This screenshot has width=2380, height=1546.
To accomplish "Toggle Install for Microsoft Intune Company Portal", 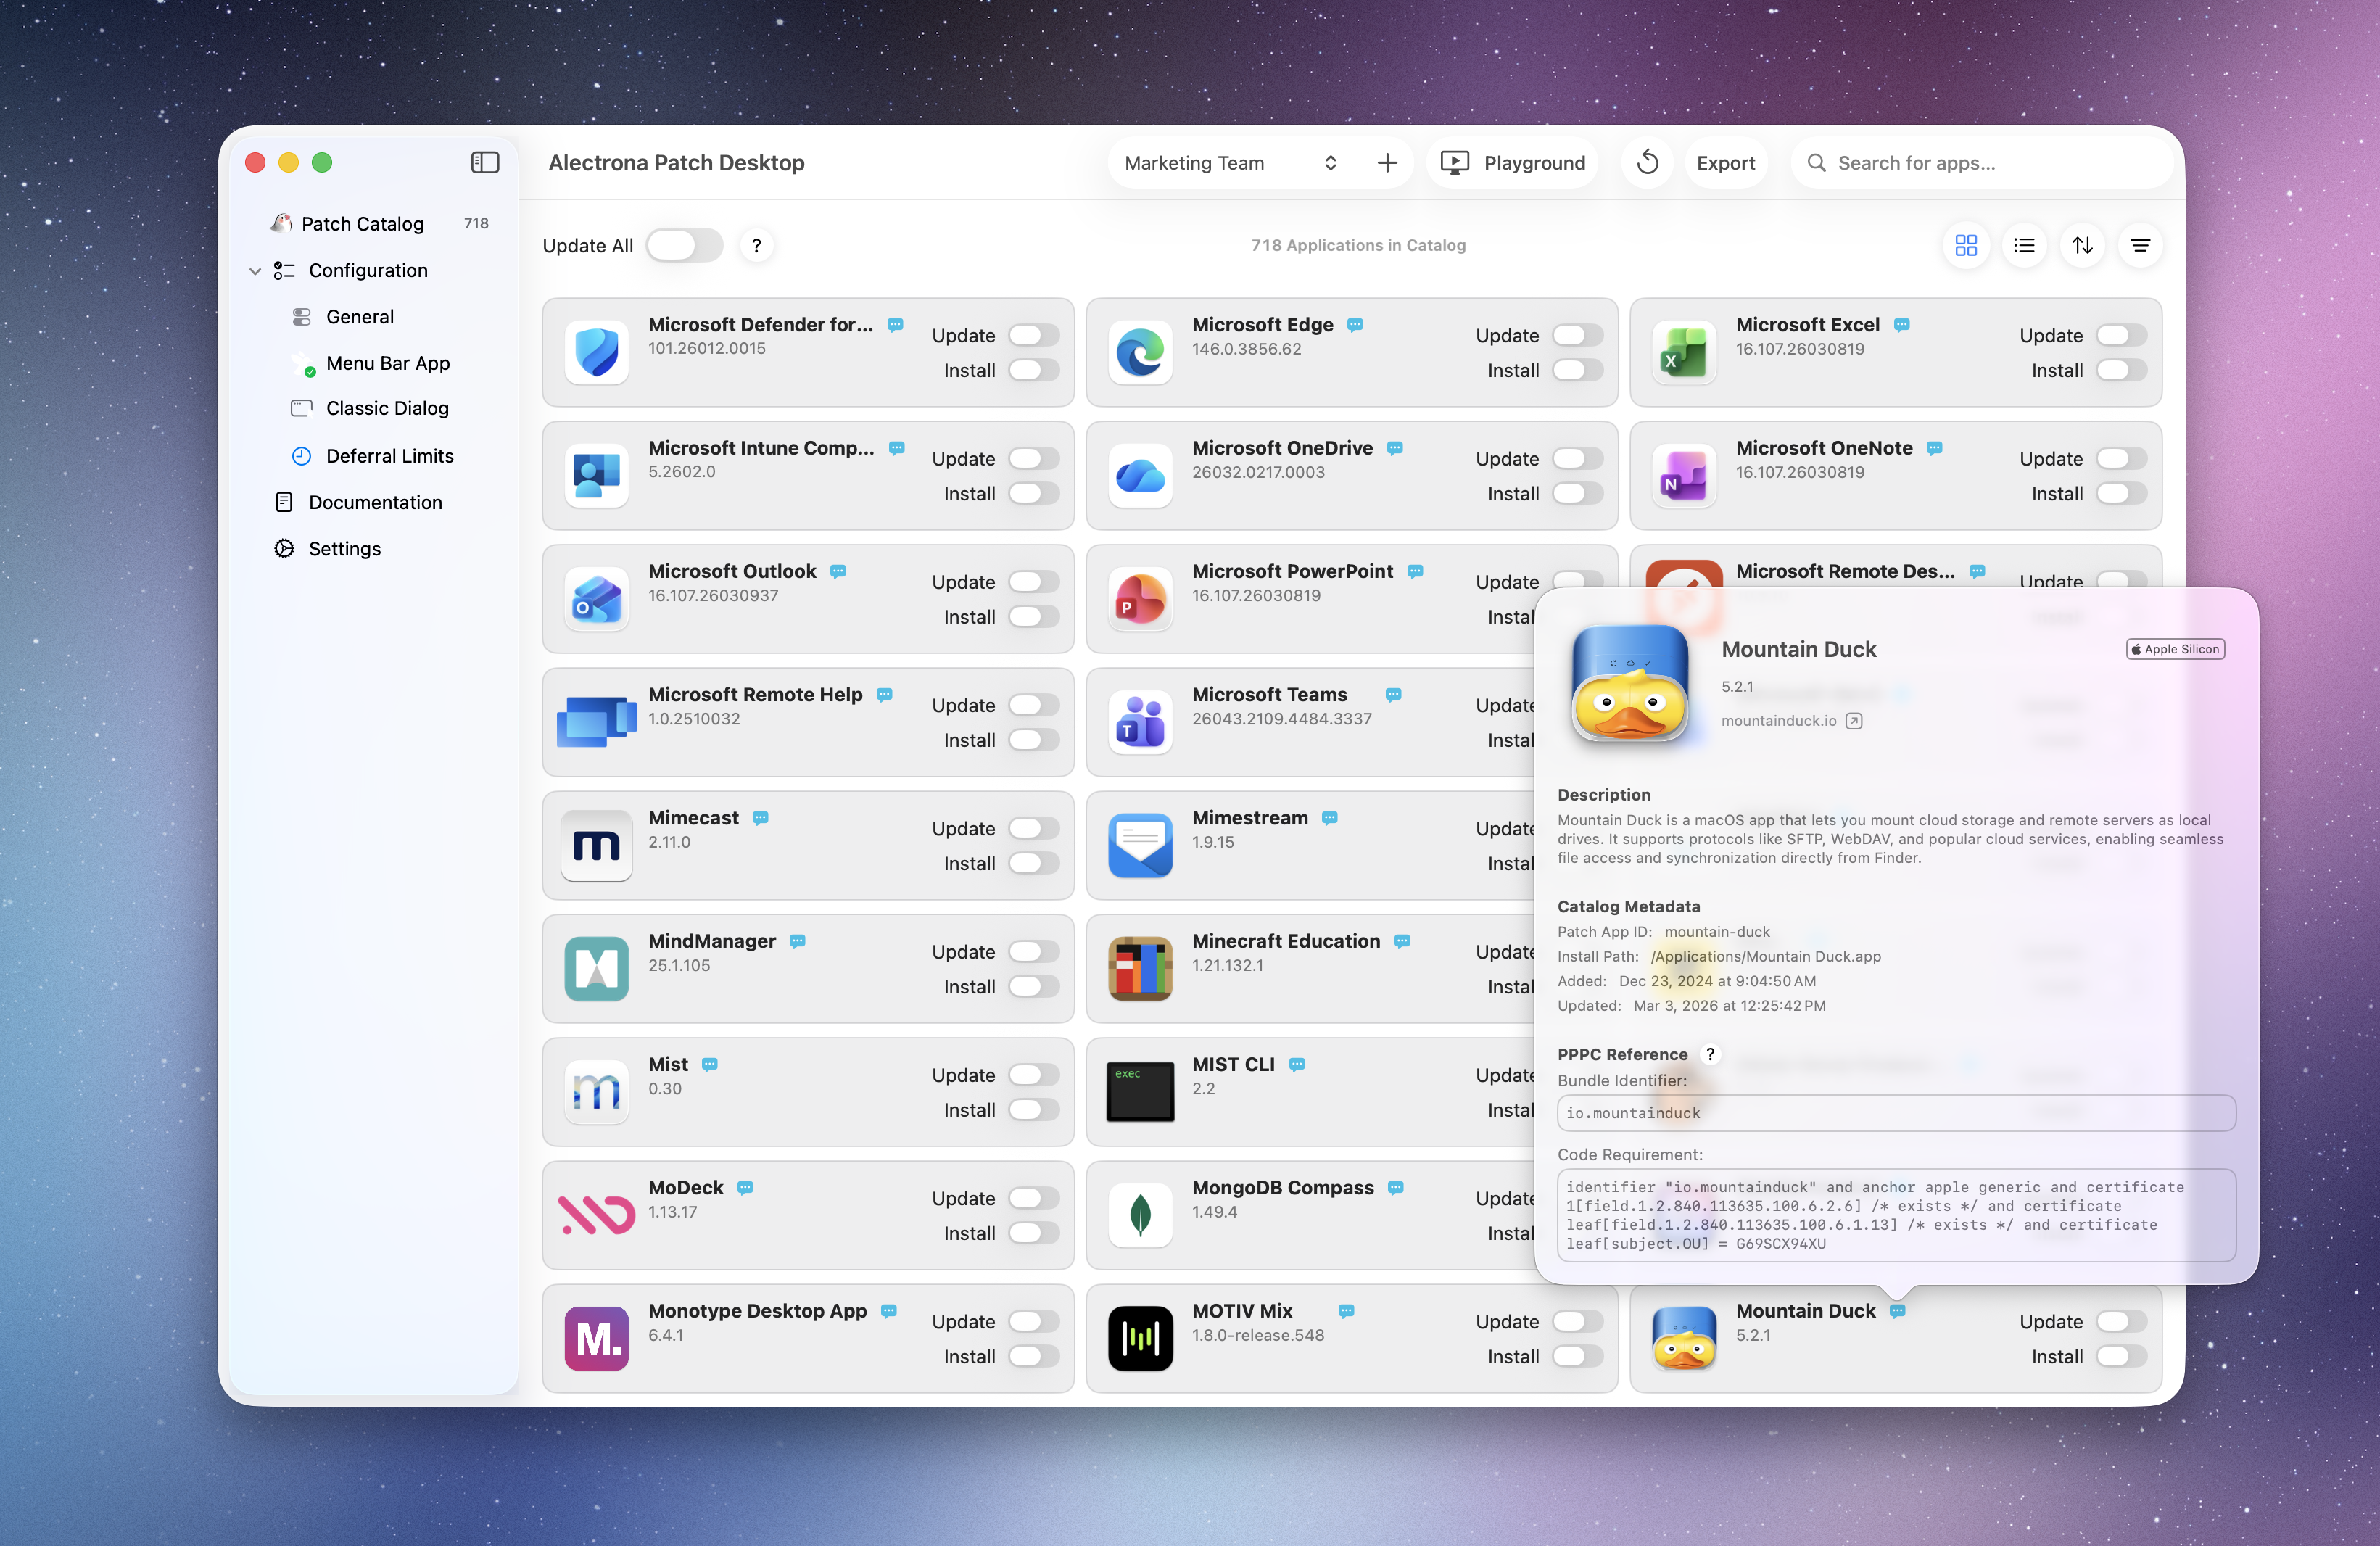I will click(x=1033, y=493).
